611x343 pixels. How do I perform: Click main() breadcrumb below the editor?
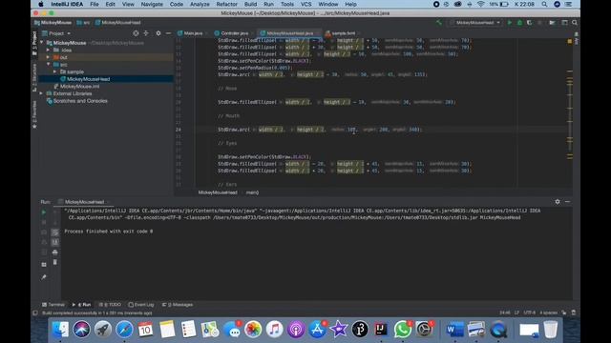point(252,192)
